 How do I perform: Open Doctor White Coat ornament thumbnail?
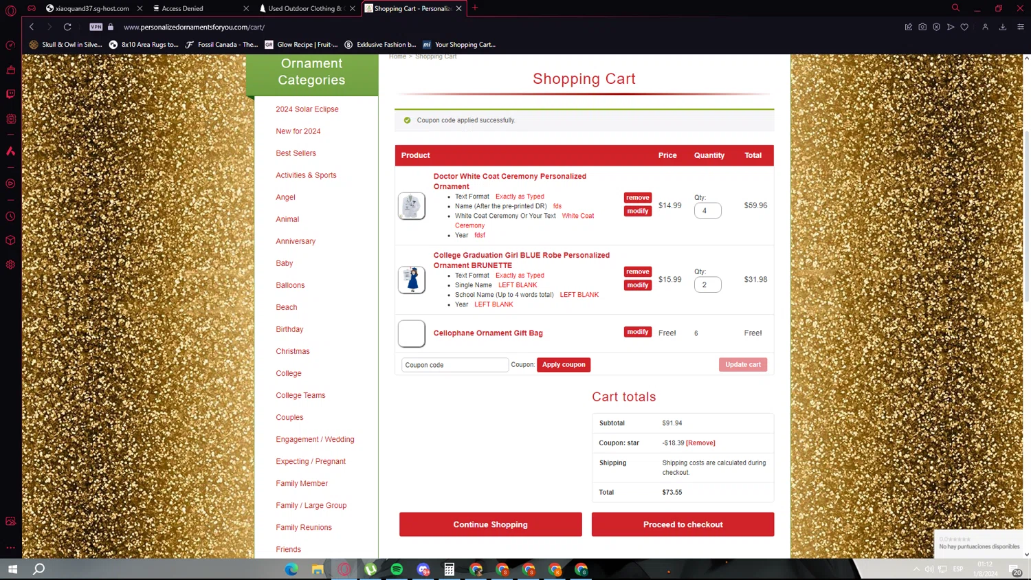[412, 206]
